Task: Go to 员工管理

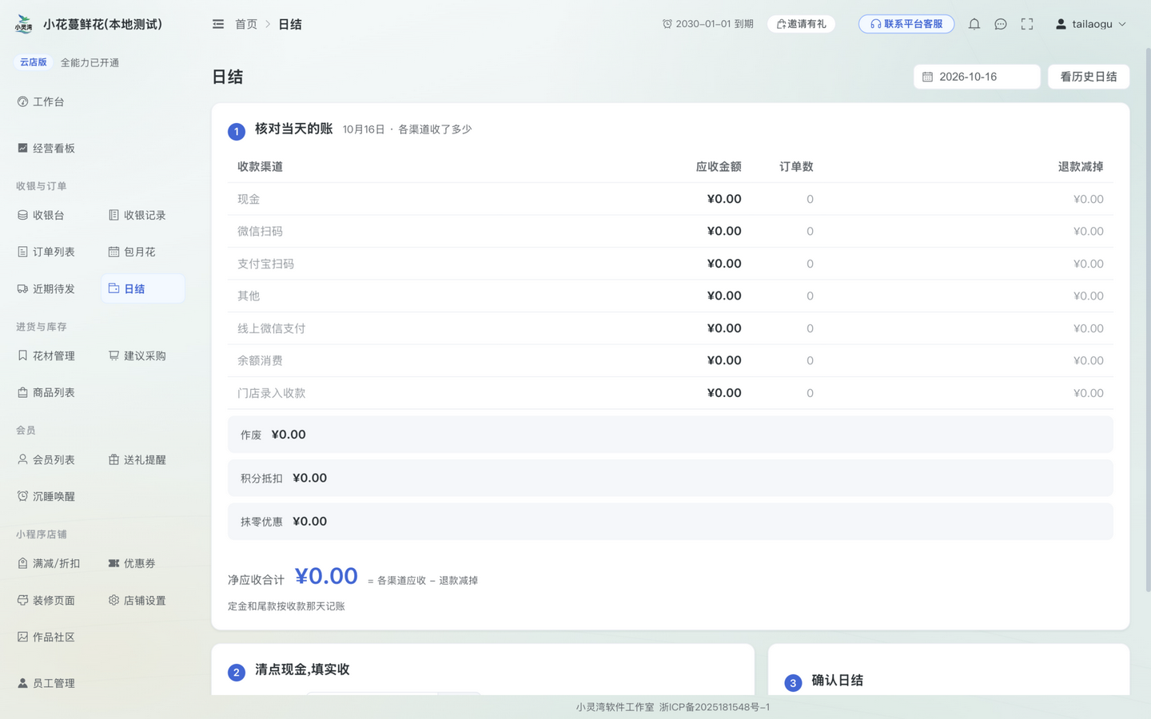Action: (46, 683)
